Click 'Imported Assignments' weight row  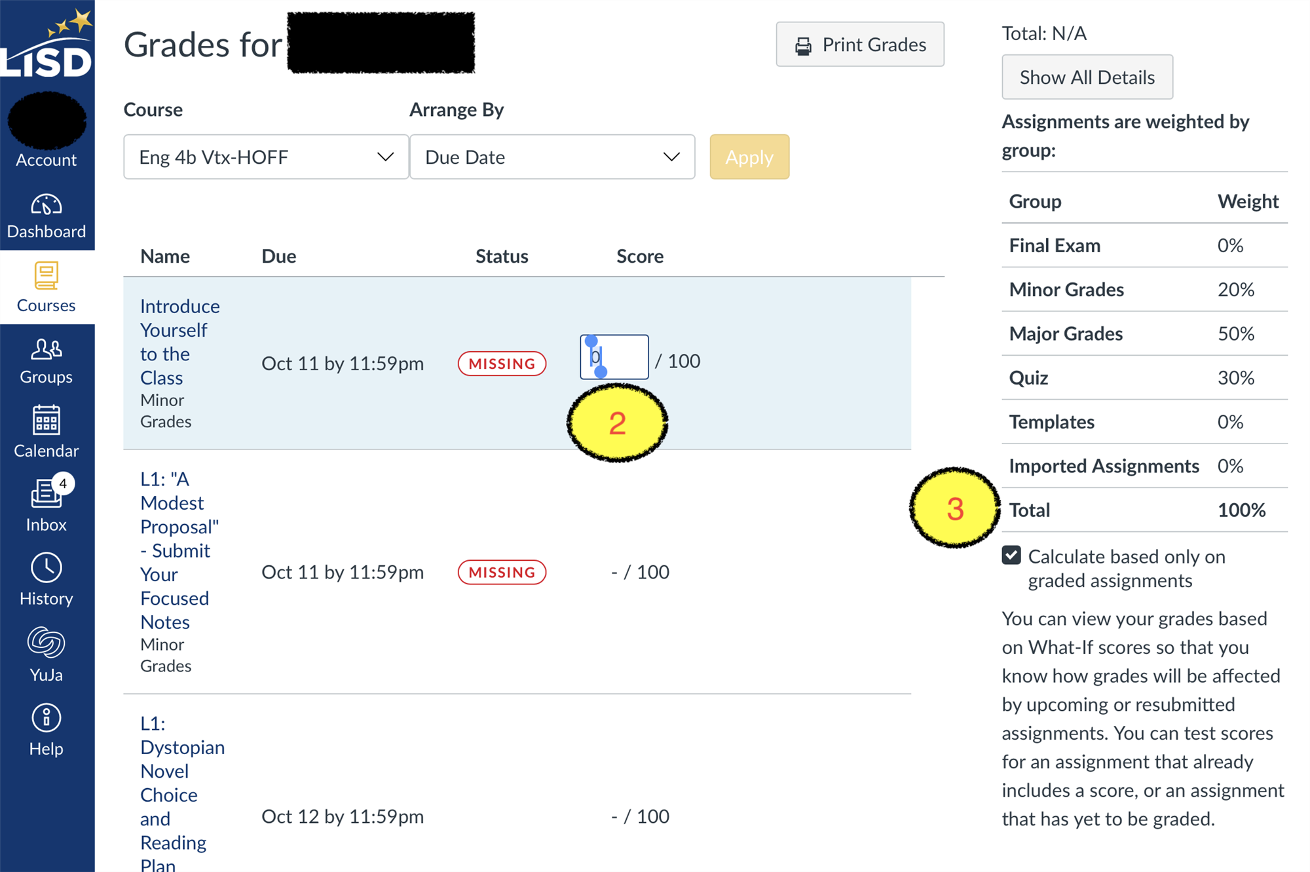tap(1145, 466)
